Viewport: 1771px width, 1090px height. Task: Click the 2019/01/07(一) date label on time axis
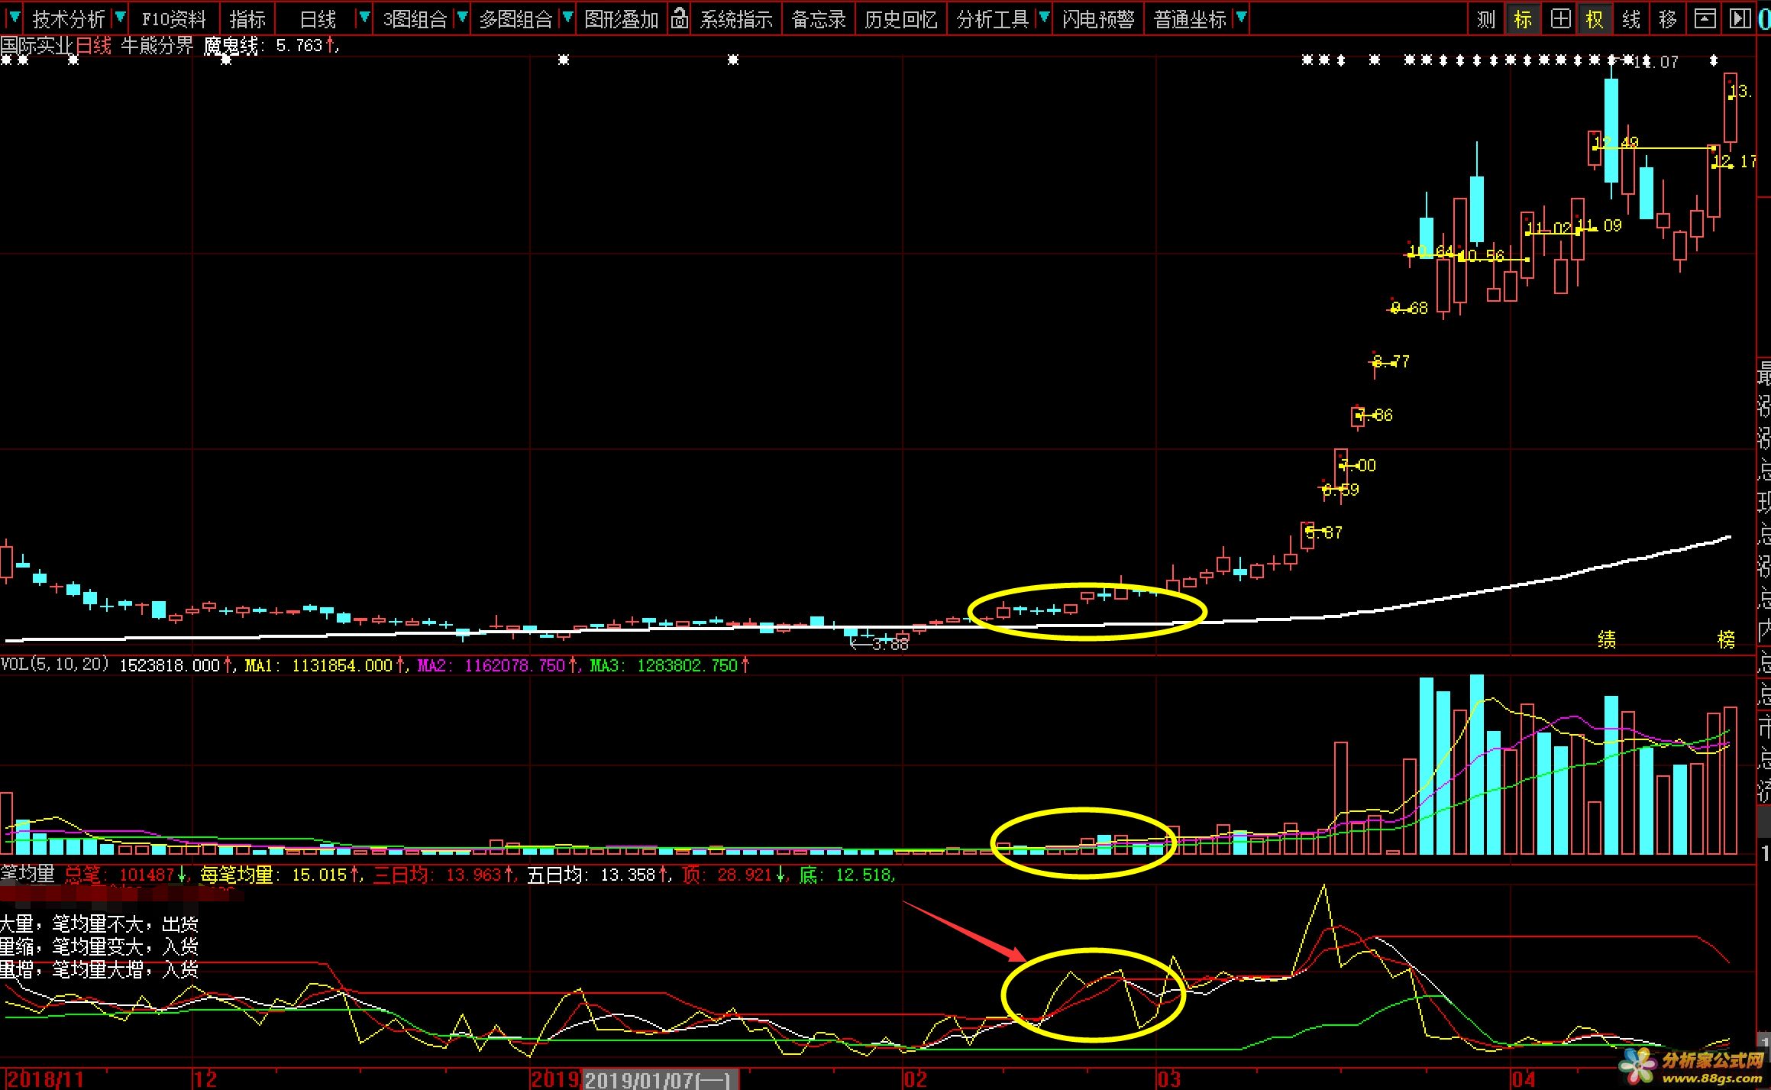coord(660,1079)
